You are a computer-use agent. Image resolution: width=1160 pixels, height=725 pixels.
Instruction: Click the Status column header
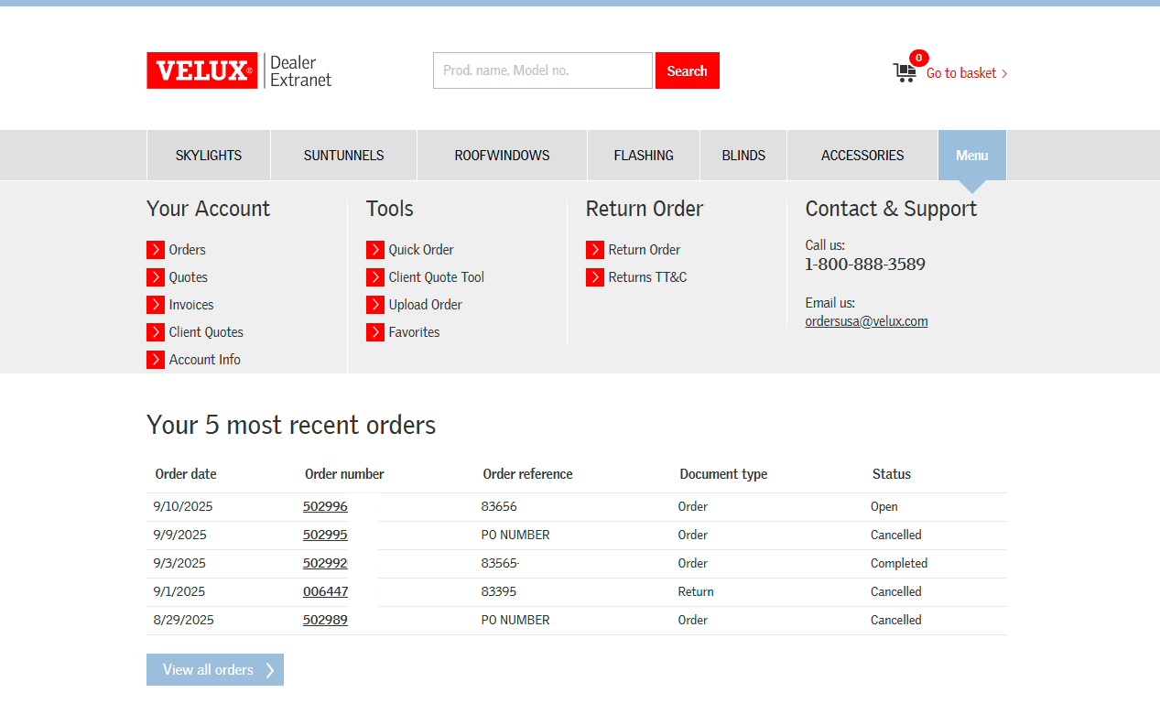click(892, 474)
